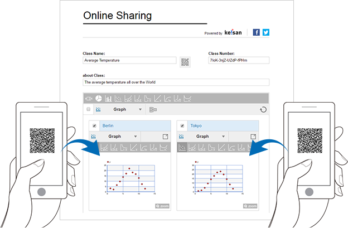Click the zoom button on Tokyo chart
The height and width of the screenshot is (228, 348).
coord(250,206)
